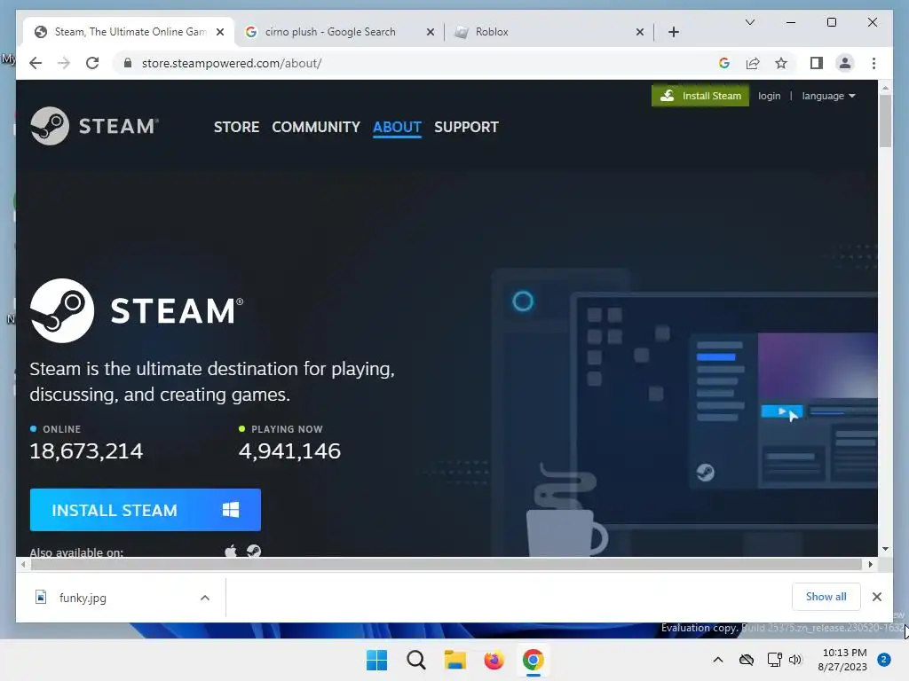Go back using Chrome's back arrow
This screenshot has width=909, height=681.
[36, 63]
